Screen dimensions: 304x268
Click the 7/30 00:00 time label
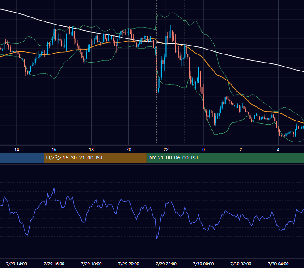point(203,264)
